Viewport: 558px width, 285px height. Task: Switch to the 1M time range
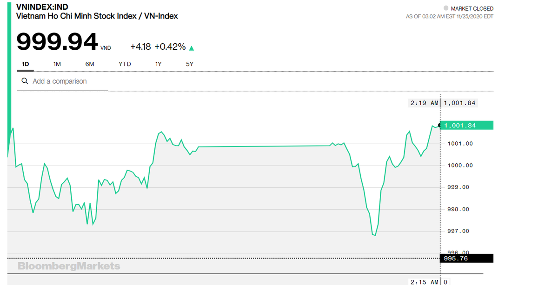(x=57, y=64)
